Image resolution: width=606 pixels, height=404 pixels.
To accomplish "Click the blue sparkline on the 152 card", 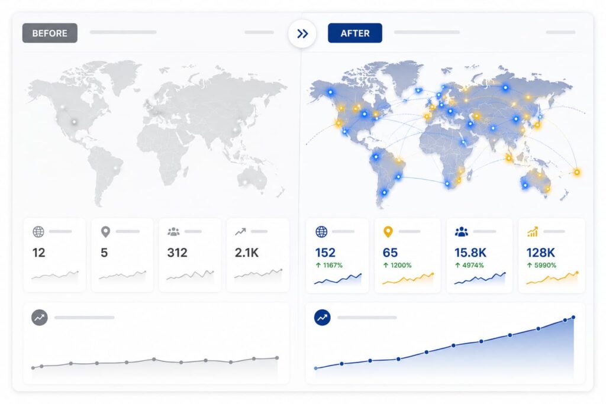I will point(338,280).
